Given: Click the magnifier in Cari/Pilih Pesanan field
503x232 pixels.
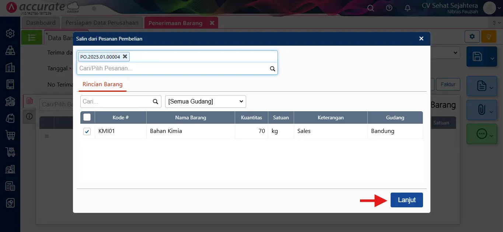Looking at the screenshot, I should pos(273,68).
